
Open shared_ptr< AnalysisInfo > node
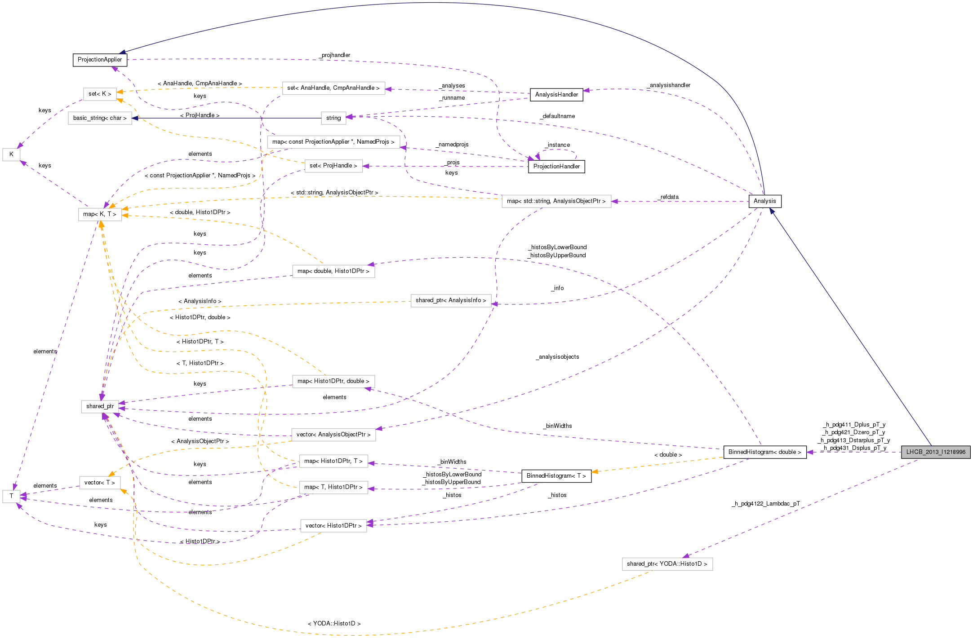(x=451, y=300)
